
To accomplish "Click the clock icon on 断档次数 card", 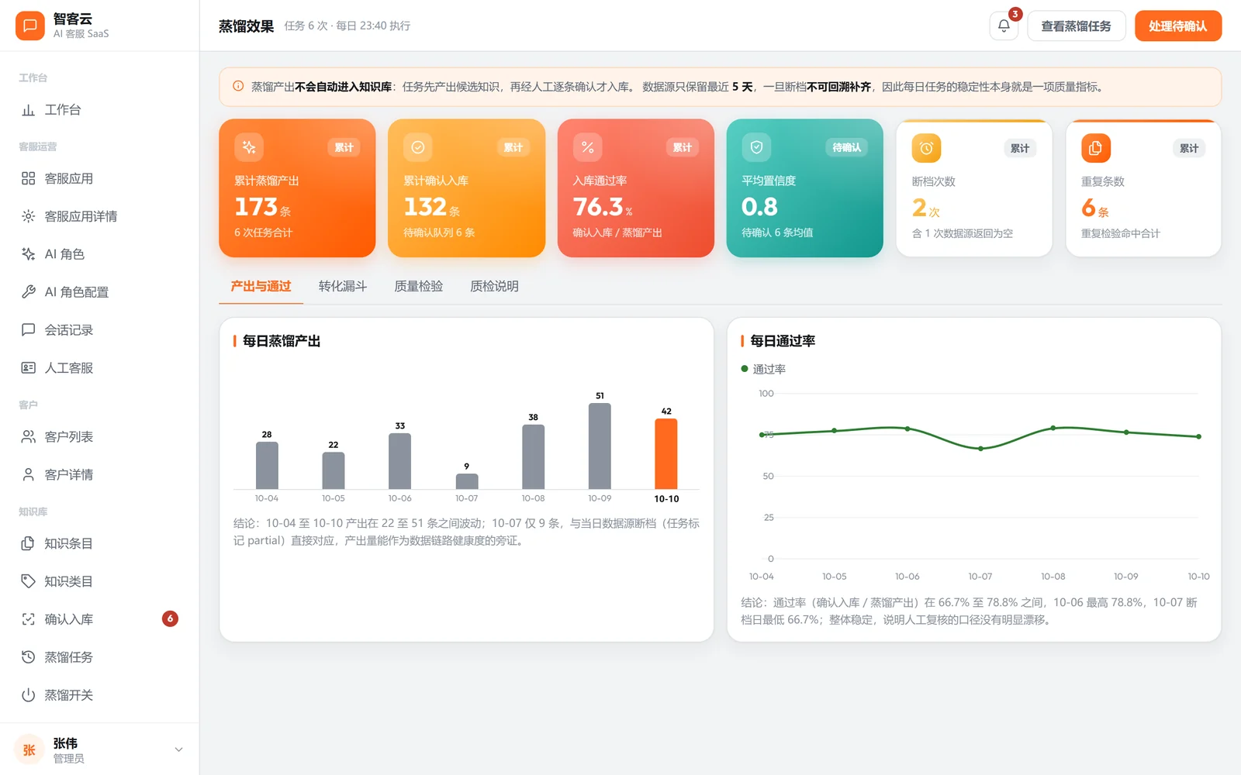I will 926,148.
